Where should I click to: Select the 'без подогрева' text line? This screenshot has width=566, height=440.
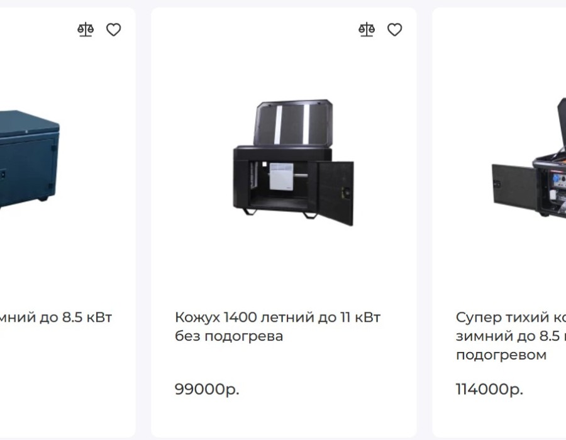pos(229,336)
